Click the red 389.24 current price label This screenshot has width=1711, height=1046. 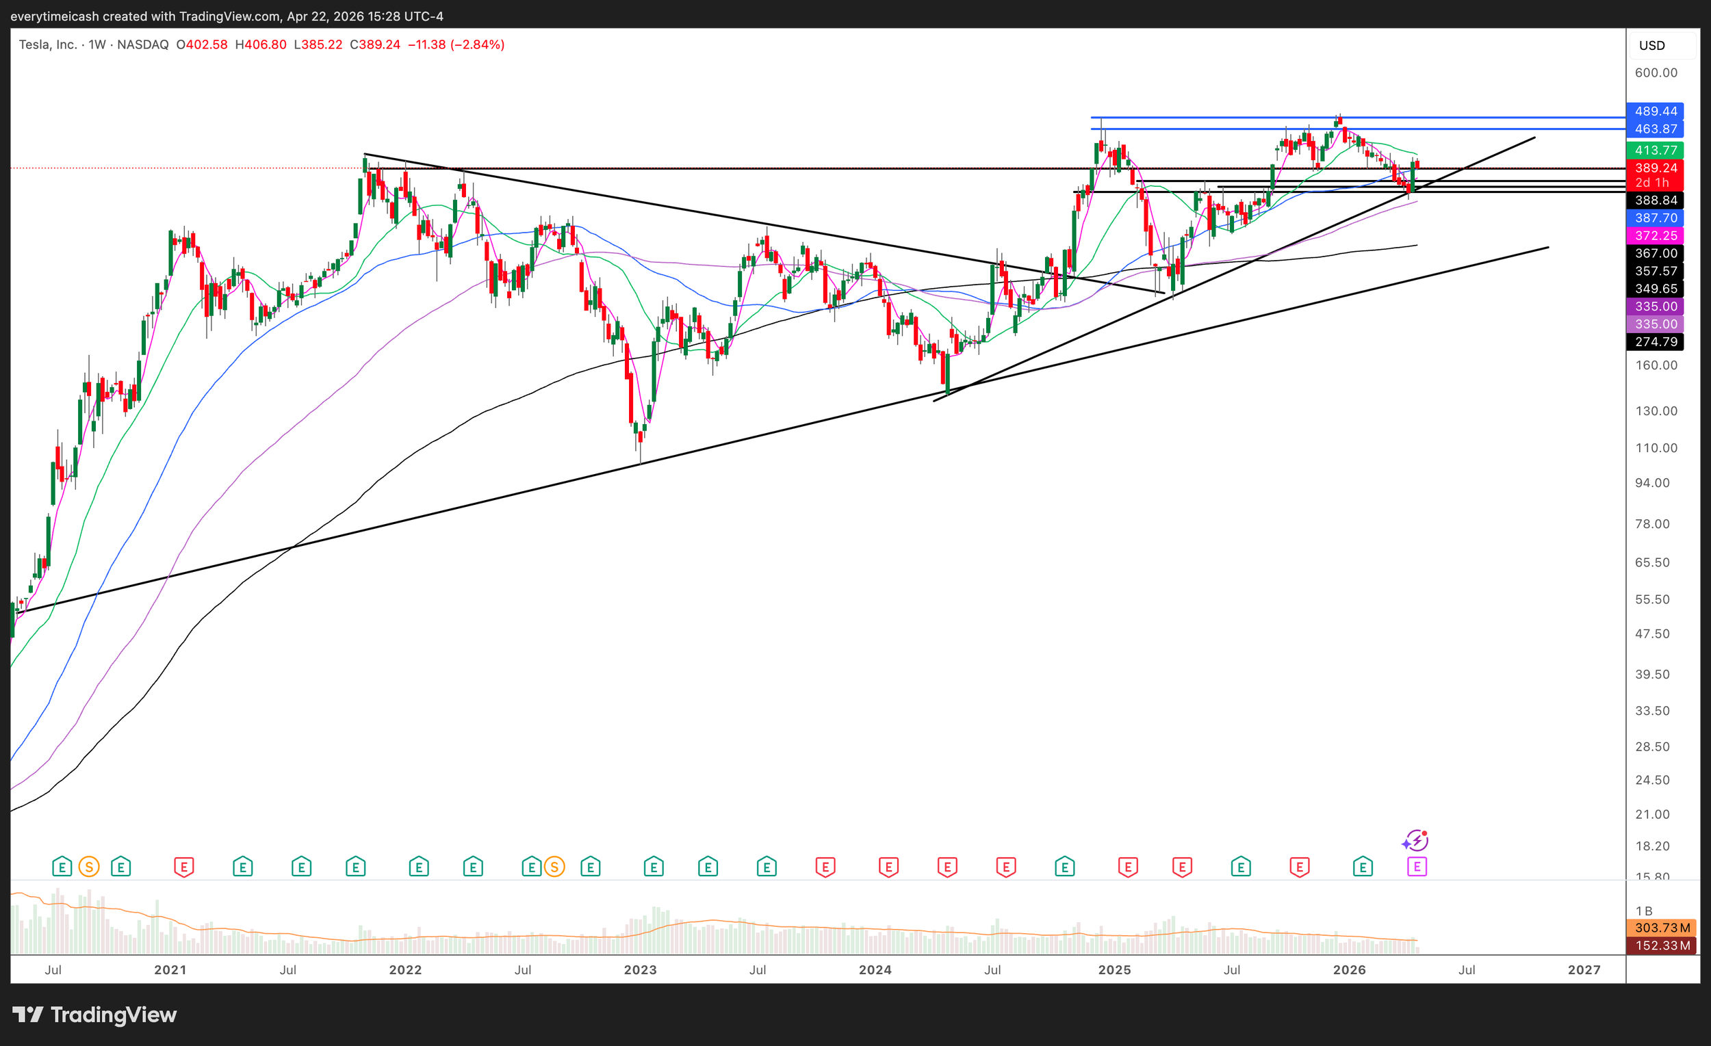[1656, 168]
